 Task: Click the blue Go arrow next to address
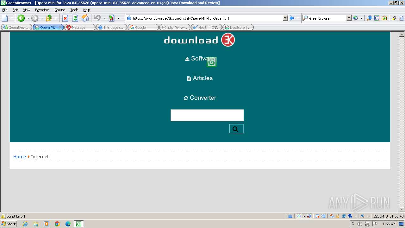pyautogui.click(x=292, y=18)
